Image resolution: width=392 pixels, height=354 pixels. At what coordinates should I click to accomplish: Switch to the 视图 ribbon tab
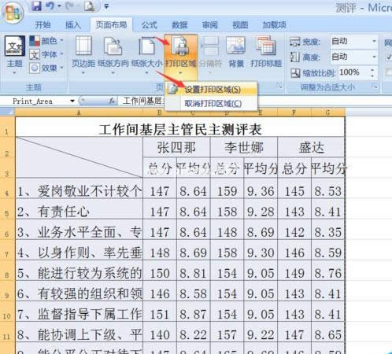240,25
